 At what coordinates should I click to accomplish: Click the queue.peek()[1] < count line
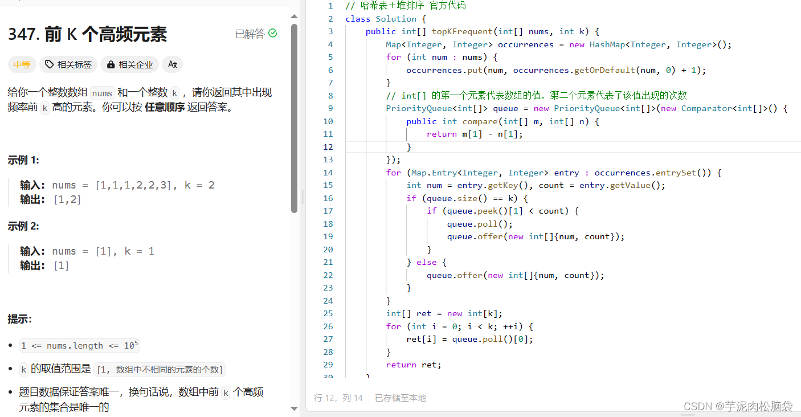click(x=502, y=211)
